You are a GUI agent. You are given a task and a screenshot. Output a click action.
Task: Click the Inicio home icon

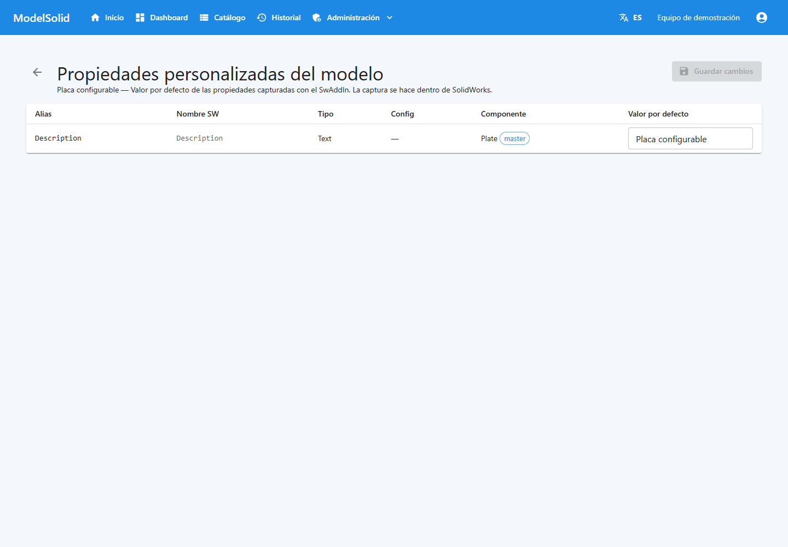[x=95, y=18]
